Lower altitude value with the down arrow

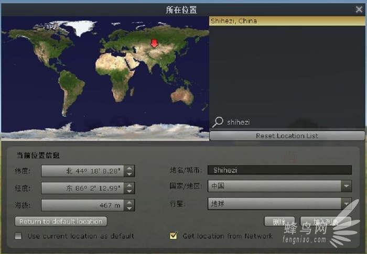(130, 208)
